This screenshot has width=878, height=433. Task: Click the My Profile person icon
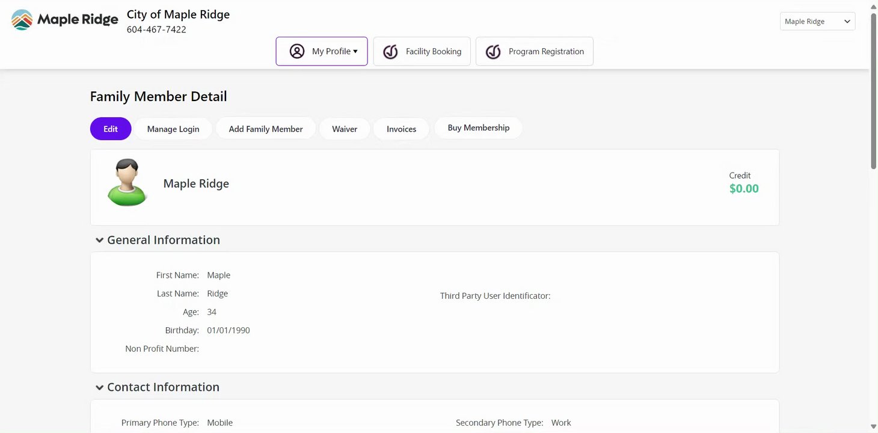pyautogui.click(x=297, y=51)
